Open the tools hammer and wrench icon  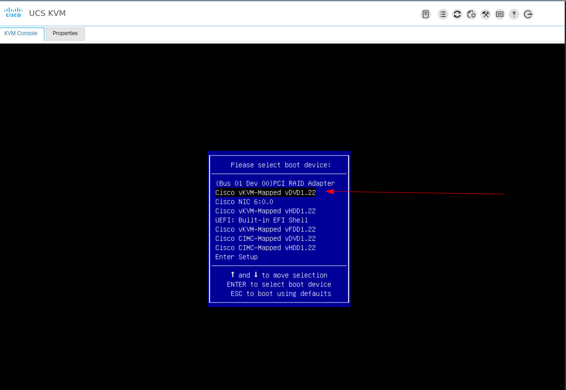pyautogui.click(x=486, y=14)
